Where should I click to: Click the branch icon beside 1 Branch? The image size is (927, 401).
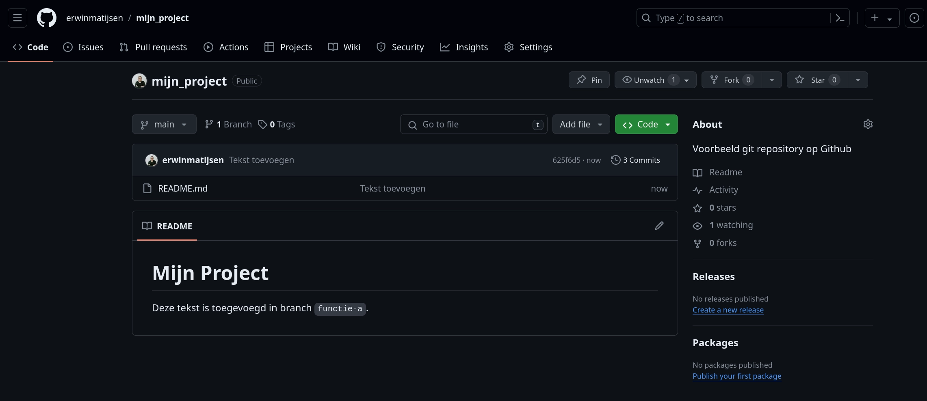209,124
